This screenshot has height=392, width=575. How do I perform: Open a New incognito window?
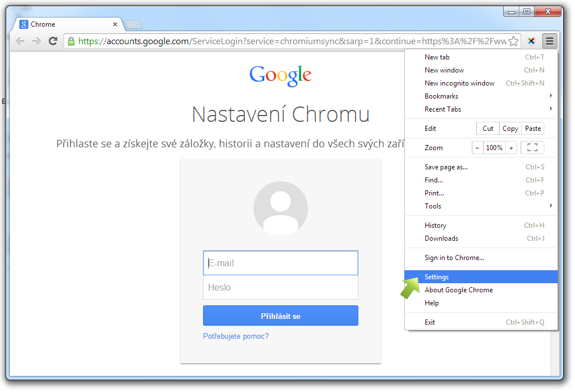(x=481, y=83)
